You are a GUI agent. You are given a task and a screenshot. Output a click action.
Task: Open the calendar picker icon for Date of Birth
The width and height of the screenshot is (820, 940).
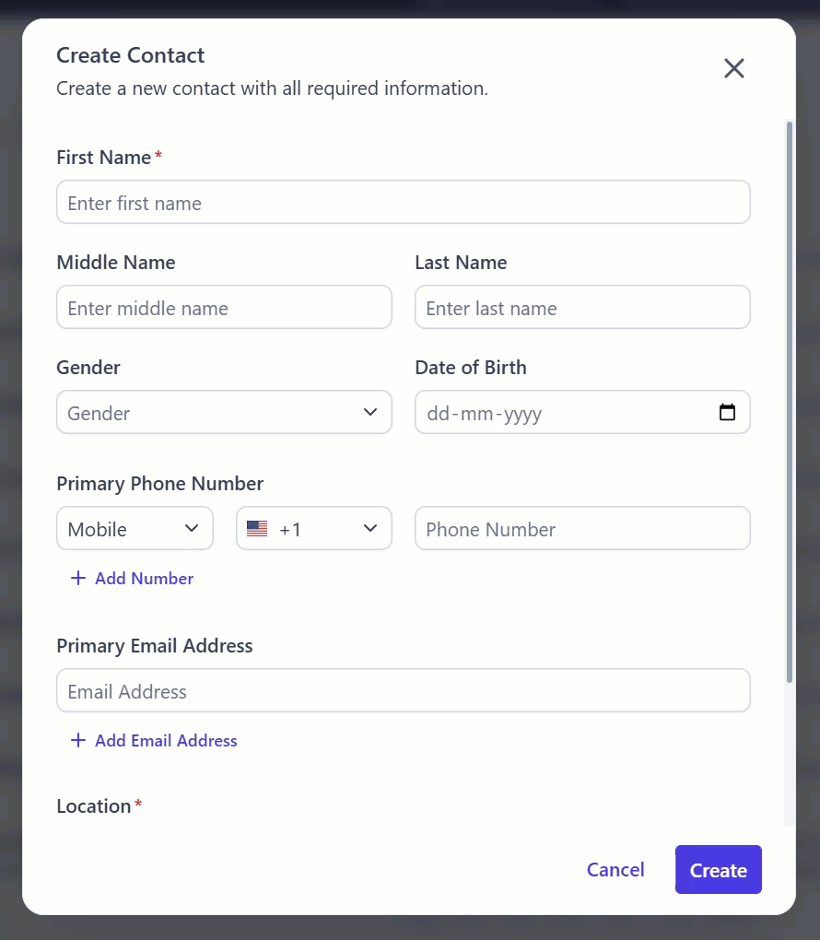pyautogui.click(x=727, y=412)
